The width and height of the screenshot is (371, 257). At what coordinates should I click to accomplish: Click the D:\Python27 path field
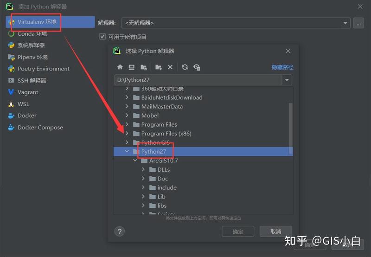click(198, 80)
